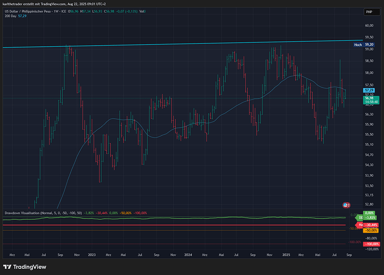Click the red -50,00% drawdown axis tag
Image resolution: width=384 pixels, height=275 pixels.
point(370,229)
